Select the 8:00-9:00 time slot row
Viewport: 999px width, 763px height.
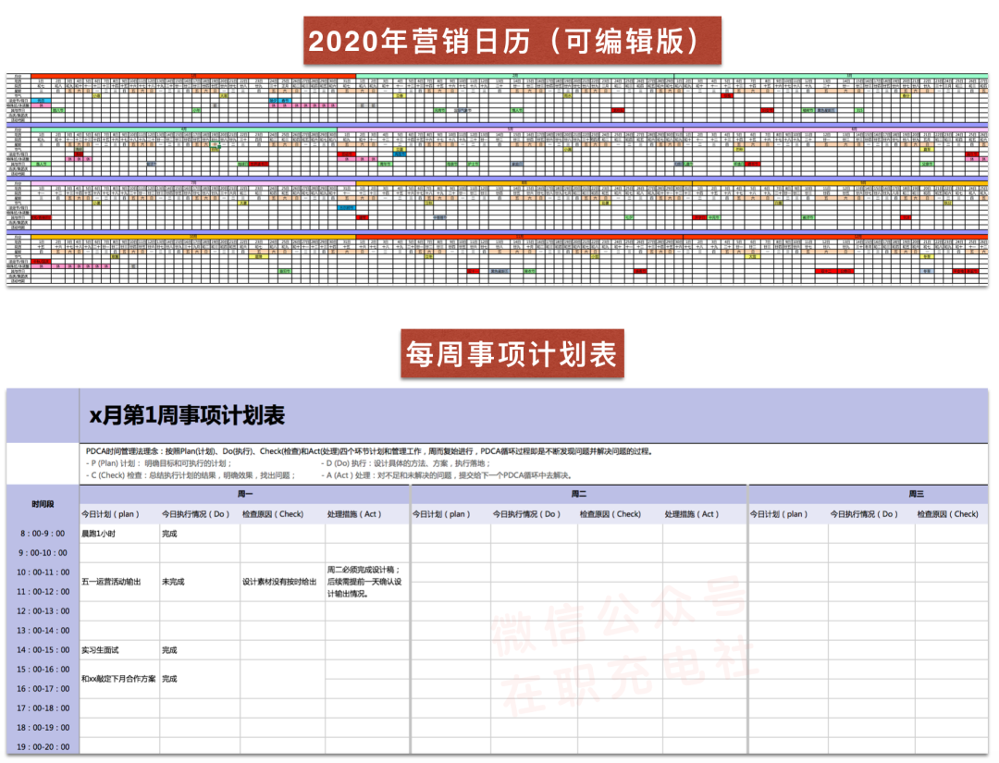(x=43, y=534)
